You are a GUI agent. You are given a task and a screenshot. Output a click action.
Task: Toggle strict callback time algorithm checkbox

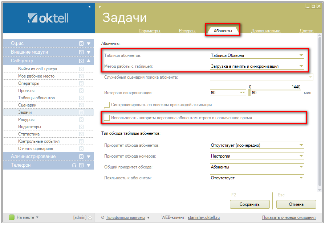click(107, 118)
